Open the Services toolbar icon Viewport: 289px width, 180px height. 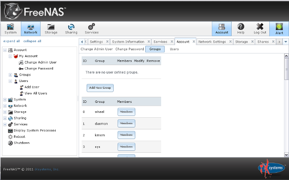(x=92, y=29)
